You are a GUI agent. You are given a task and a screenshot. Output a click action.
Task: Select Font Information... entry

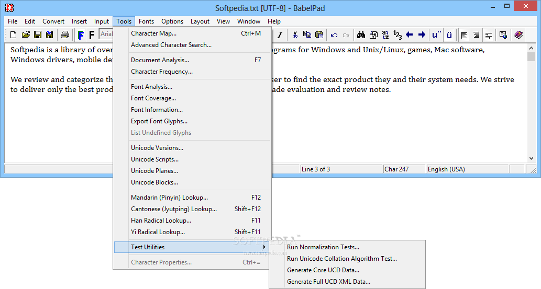193,110
